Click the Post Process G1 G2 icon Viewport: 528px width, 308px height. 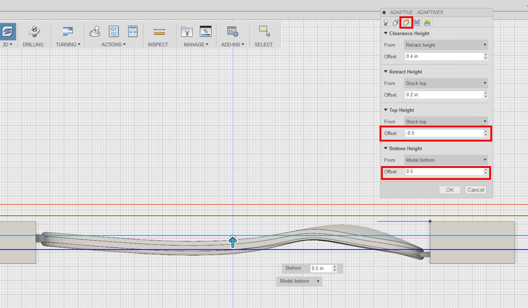[x=114, y=32]
